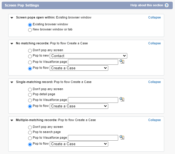Select New browser window or tab option
Screen dimensions: 175x154
pyautogui.click(x=30, y=30)
